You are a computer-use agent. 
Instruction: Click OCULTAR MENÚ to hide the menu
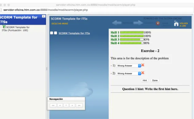point(60,24)
